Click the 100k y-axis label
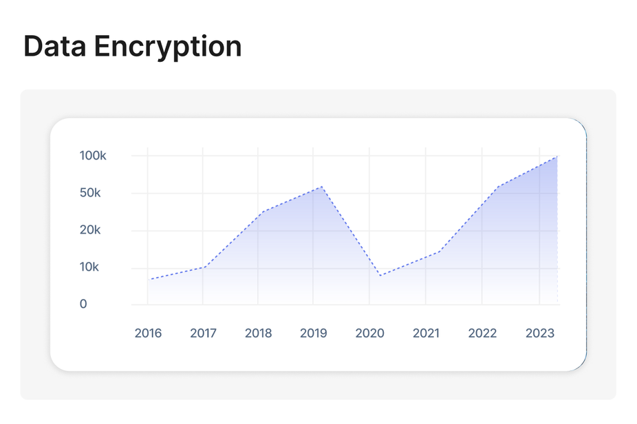The image size is (637, 424). coord(93,155)
